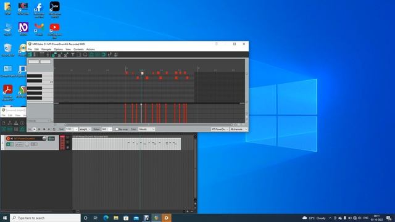Click the recorded MIDI item in arrange view
The image size is (395, 222).
(x=127, y=144)
